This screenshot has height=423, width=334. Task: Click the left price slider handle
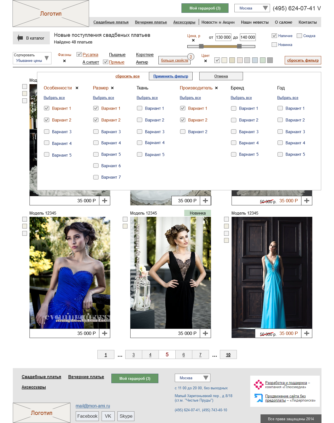tap(201, 46)
